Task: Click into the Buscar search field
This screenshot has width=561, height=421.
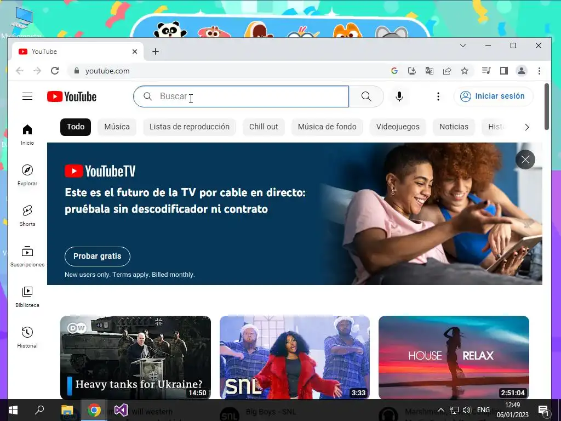Action: pos(241,96)
